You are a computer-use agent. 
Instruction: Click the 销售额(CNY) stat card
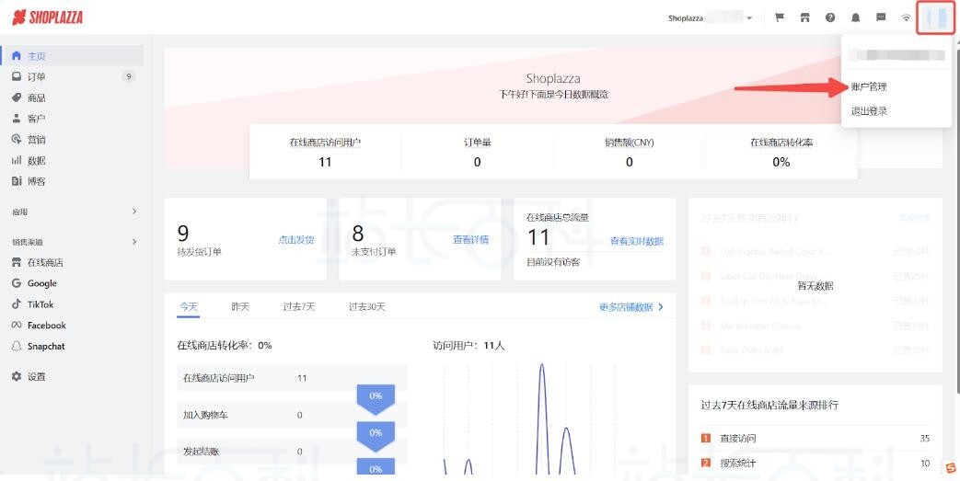[x=629, y=153]
